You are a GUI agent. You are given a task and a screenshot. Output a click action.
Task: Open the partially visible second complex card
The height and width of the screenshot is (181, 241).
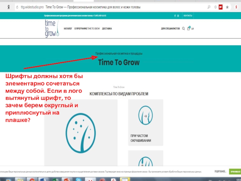146,158
